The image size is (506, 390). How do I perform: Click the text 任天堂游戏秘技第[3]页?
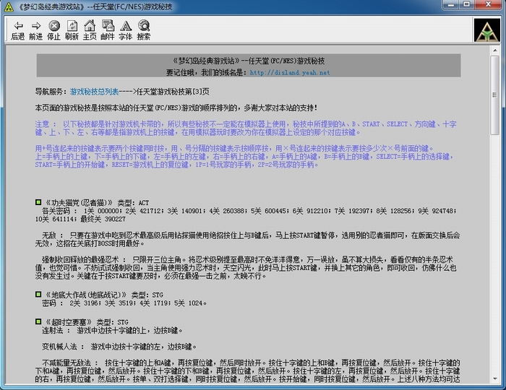pyautogui.click(x=173, y=92)
